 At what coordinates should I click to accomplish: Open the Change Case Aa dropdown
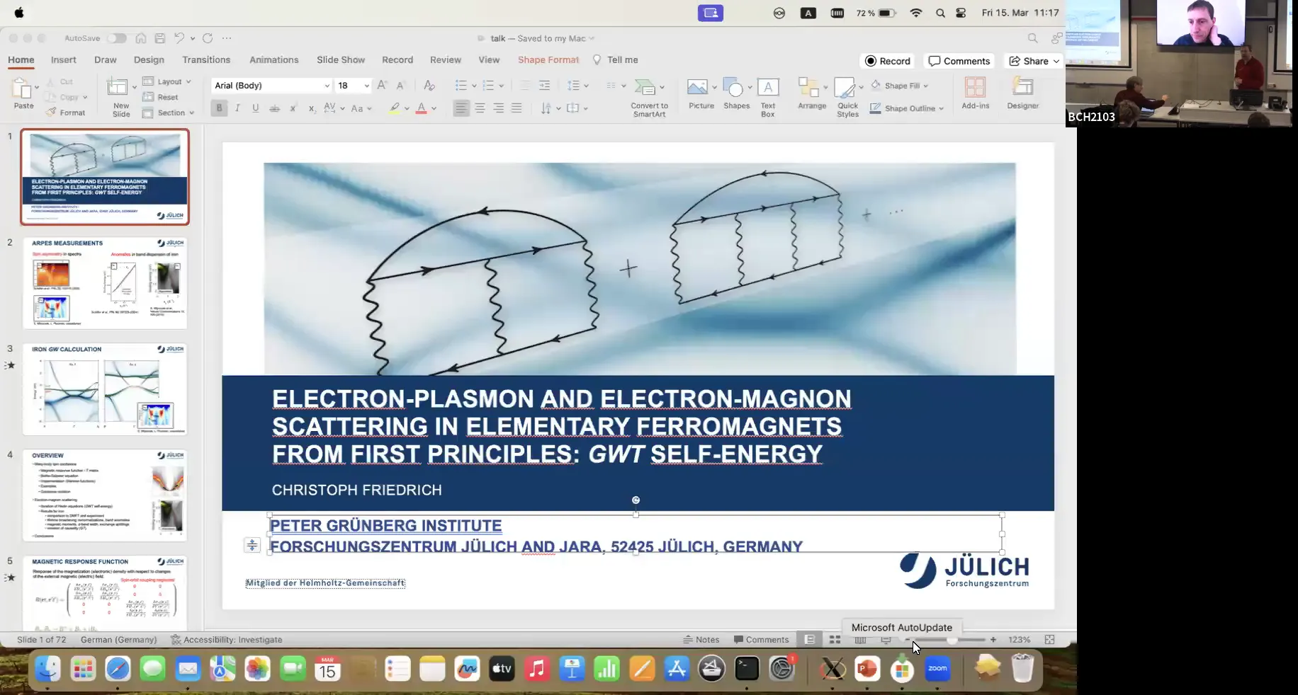(x=361, y=108)
